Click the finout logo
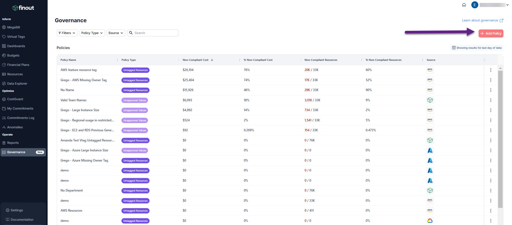The width and height of the screenshot is (512, 225). click(x=23, y=8)
